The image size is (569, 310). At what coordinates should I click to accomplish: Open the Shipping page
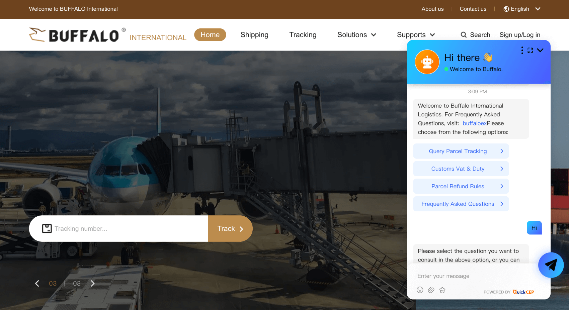254,35
